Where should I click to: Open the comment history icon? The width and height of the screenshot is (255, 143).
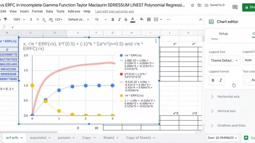pyautogui.click(x=235, y=7)
